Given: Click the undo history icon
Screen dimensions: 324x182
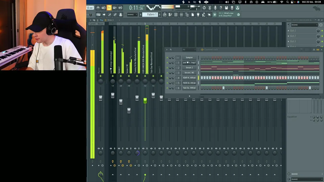Looking at the screenshot, I should (204, 8).
